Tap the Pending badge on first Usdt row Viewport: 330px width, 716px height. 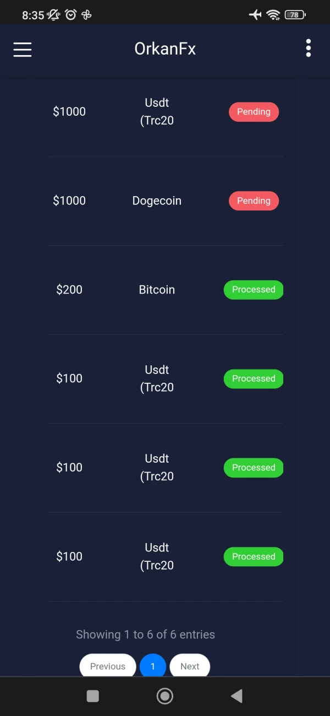(x=254, y=112)
